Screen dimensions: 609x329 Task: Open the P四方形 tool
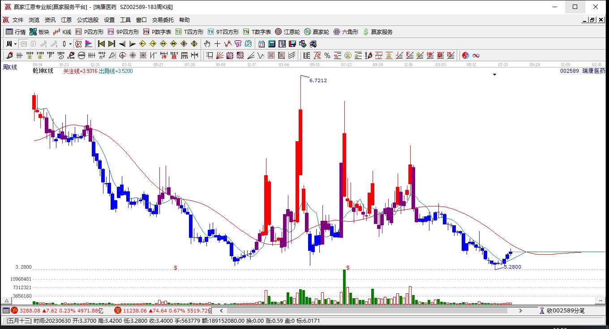coord(90,32)
